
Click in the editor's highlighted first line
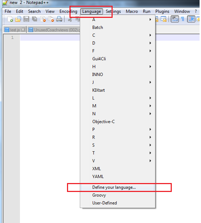pos(50,37)
